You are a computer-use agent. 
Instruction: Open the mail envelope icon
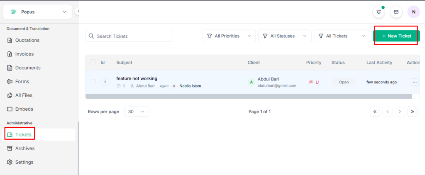396,12
